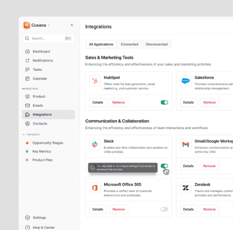Click the HubSpot card title
Screen dimensions: 233x230
[x=112, y=78]
